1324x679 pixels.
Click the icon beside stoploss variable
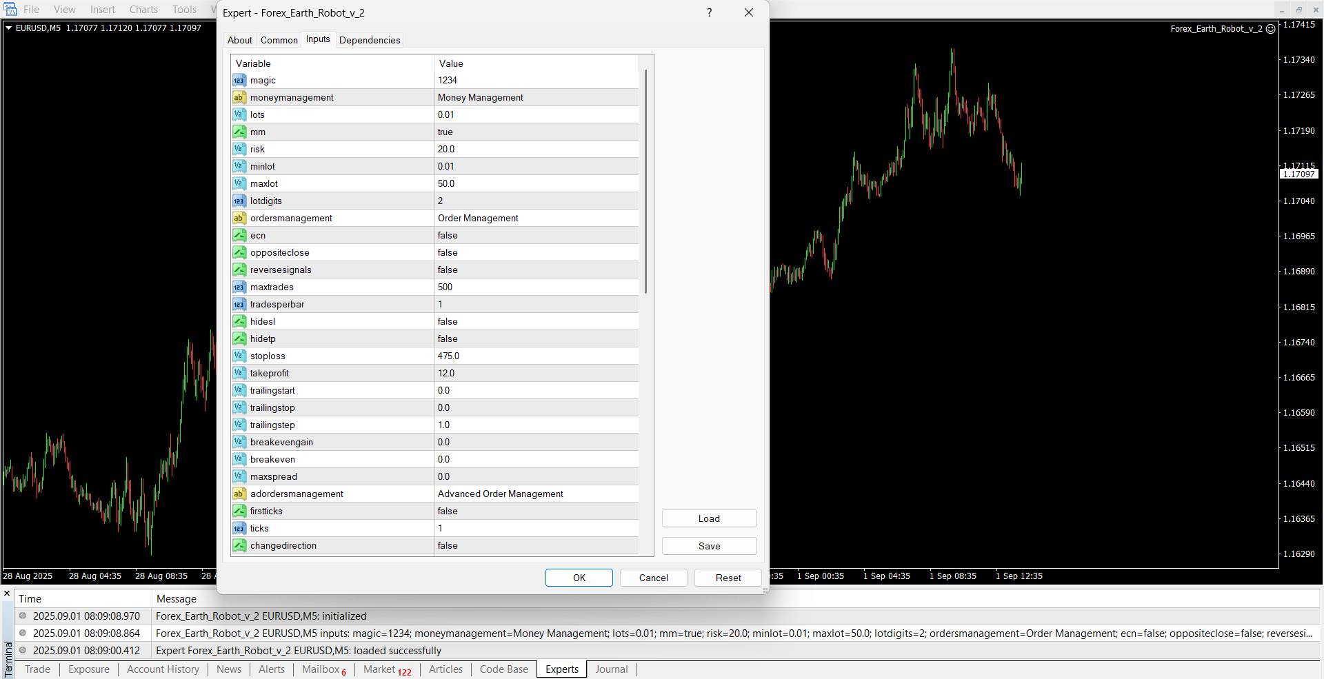click(239, 356)
